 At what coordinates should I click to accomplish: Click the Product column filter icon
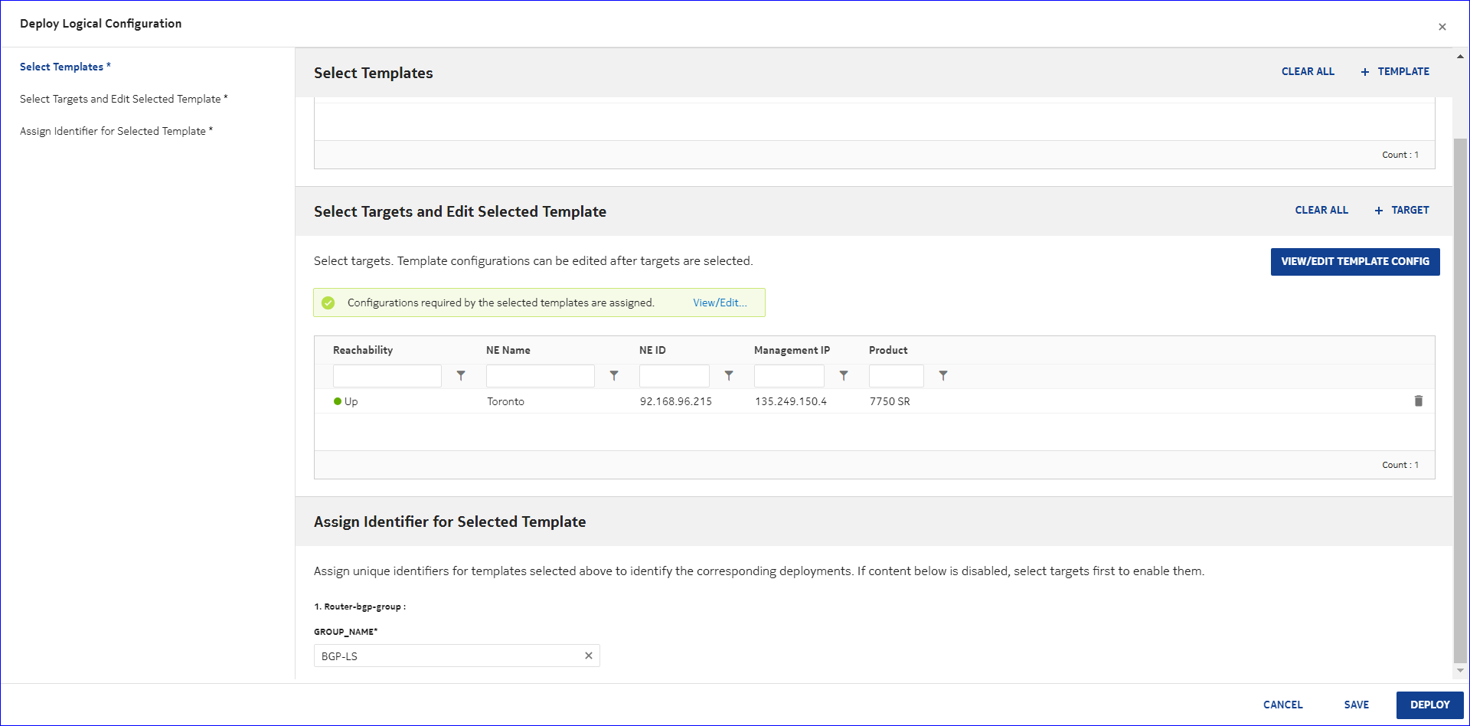(x=943, y=376)
